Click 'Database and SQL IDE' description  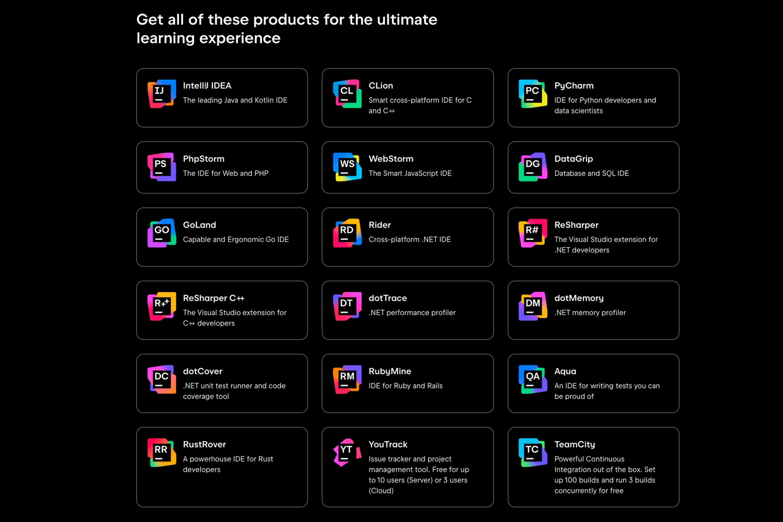pos(592,174)
